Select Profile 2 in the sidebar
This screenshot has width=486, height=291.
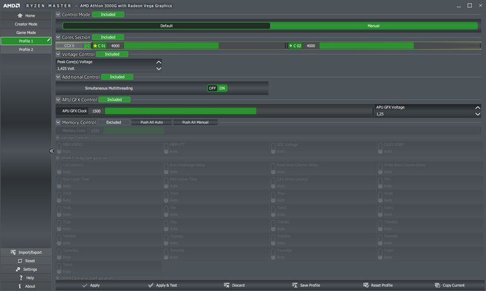tap(26, 49)
